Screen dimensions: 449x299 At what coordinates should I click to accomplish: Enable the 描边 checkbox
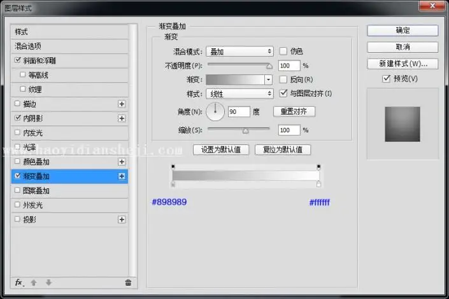[17, 103]
